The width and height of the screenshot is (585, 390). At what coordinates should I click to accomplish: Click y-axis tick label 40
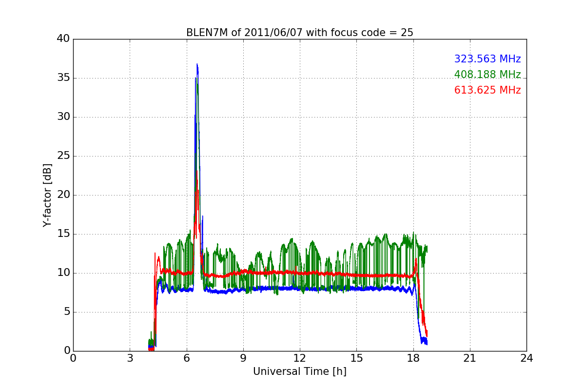[x=63, y=39]
